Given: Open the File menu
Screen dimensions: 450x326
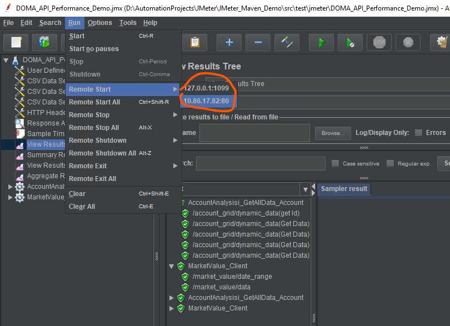Looking at the screenshot, I should click(8, 23).
